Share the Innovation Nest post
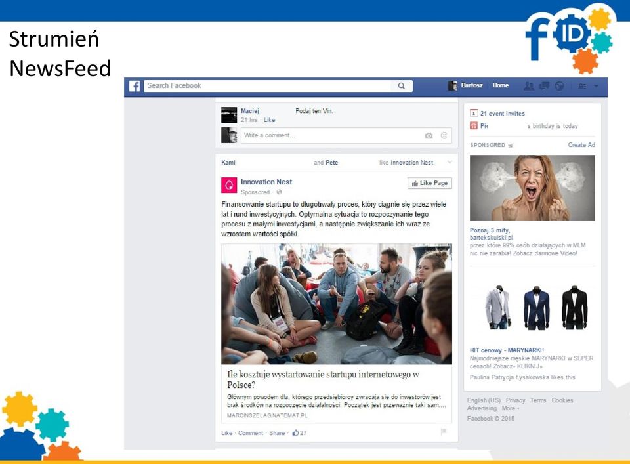This screenshot has height=464, width=630. point(277,433)
